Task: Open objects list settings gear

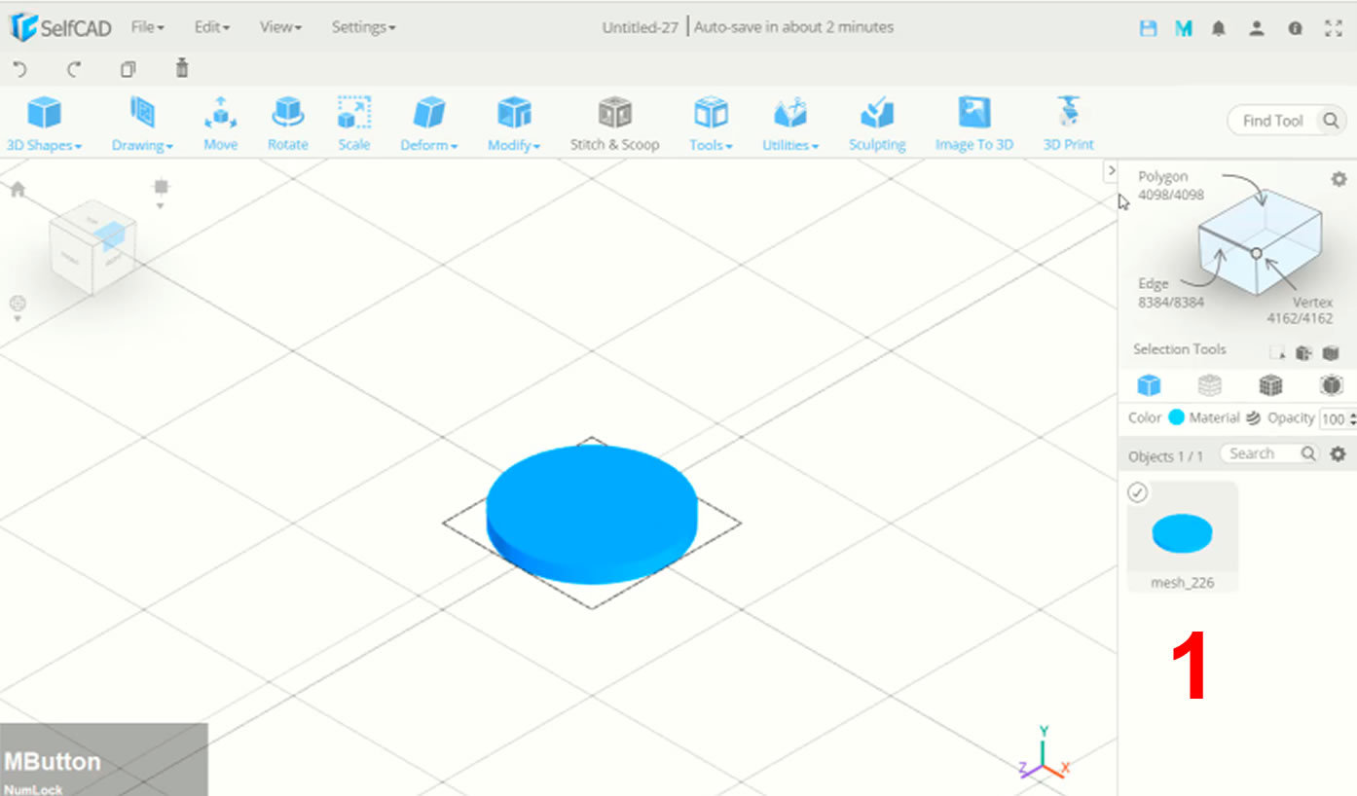Action: point(1339,453)
